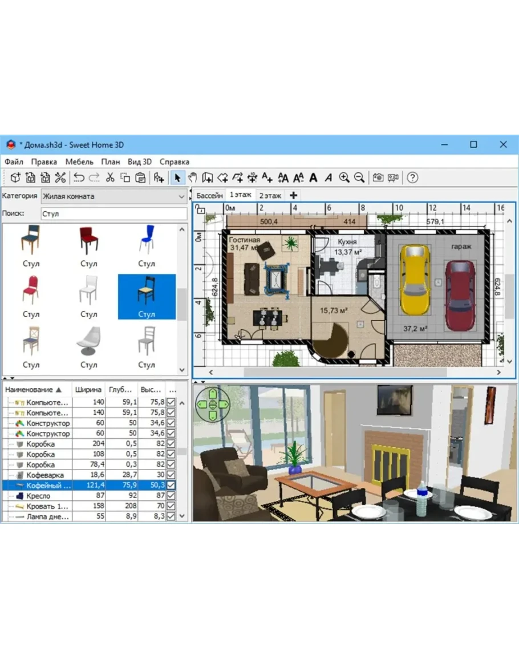Viewport: 519px width, 659px height.
Task: Click the furniture catalog scroll-down arrow
Action: 182,370
